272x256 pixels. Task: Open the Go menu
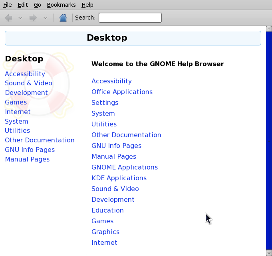pyautogui.click(x=37, y=5)
